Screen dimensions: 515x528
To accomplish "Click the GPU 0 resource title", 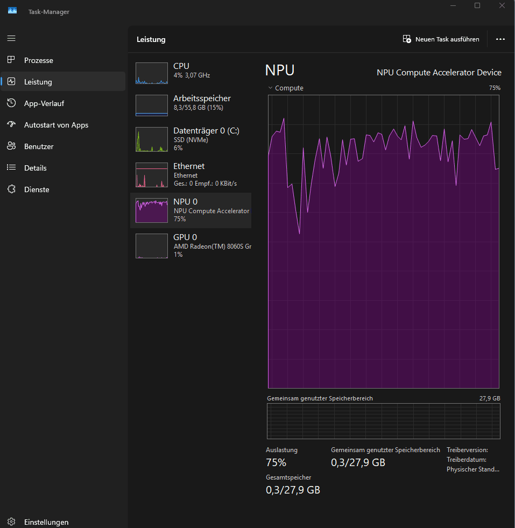I will [185, 237].
